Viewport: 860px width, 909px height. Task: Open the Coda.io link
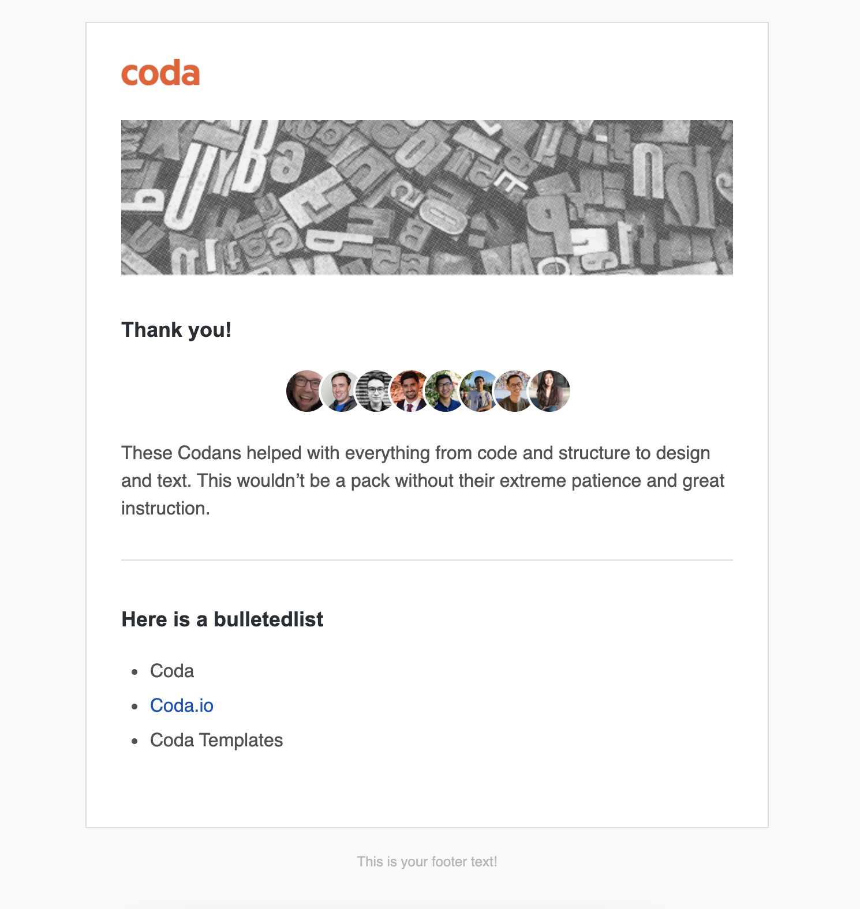(182, 705)
